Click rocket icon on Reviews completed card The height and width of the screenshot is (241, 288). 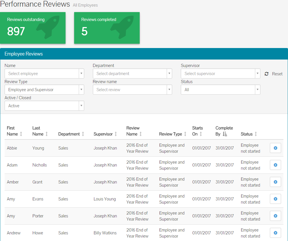coord(122,27)
